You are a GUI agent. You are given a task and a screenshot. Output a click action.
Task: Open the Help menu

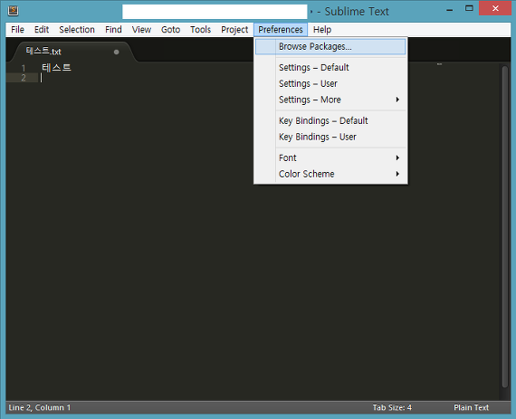322,30
